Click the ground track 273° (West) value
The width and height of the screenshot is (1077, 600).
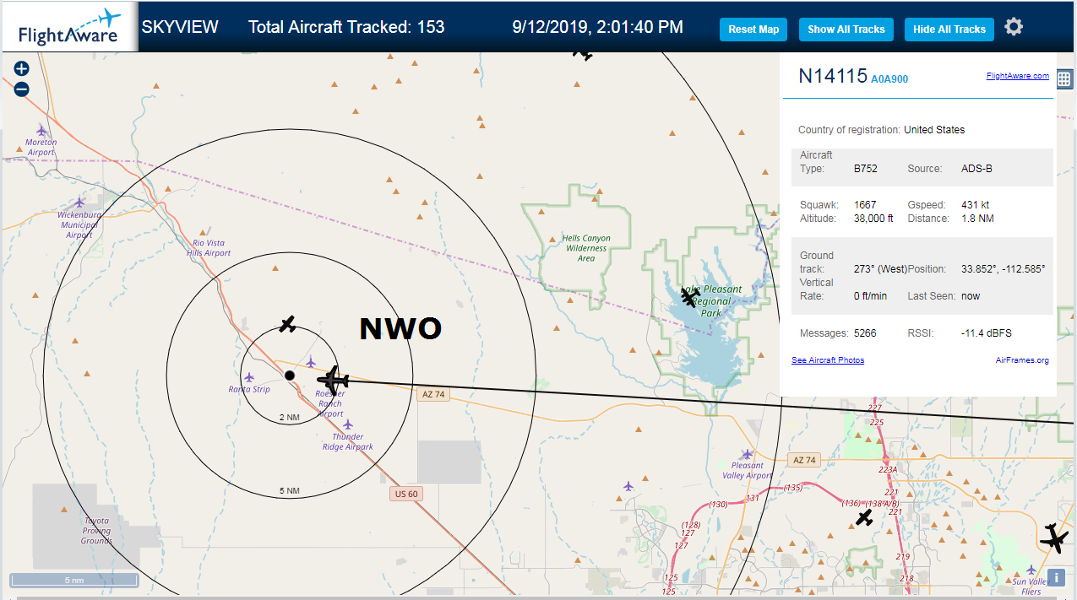880,269
